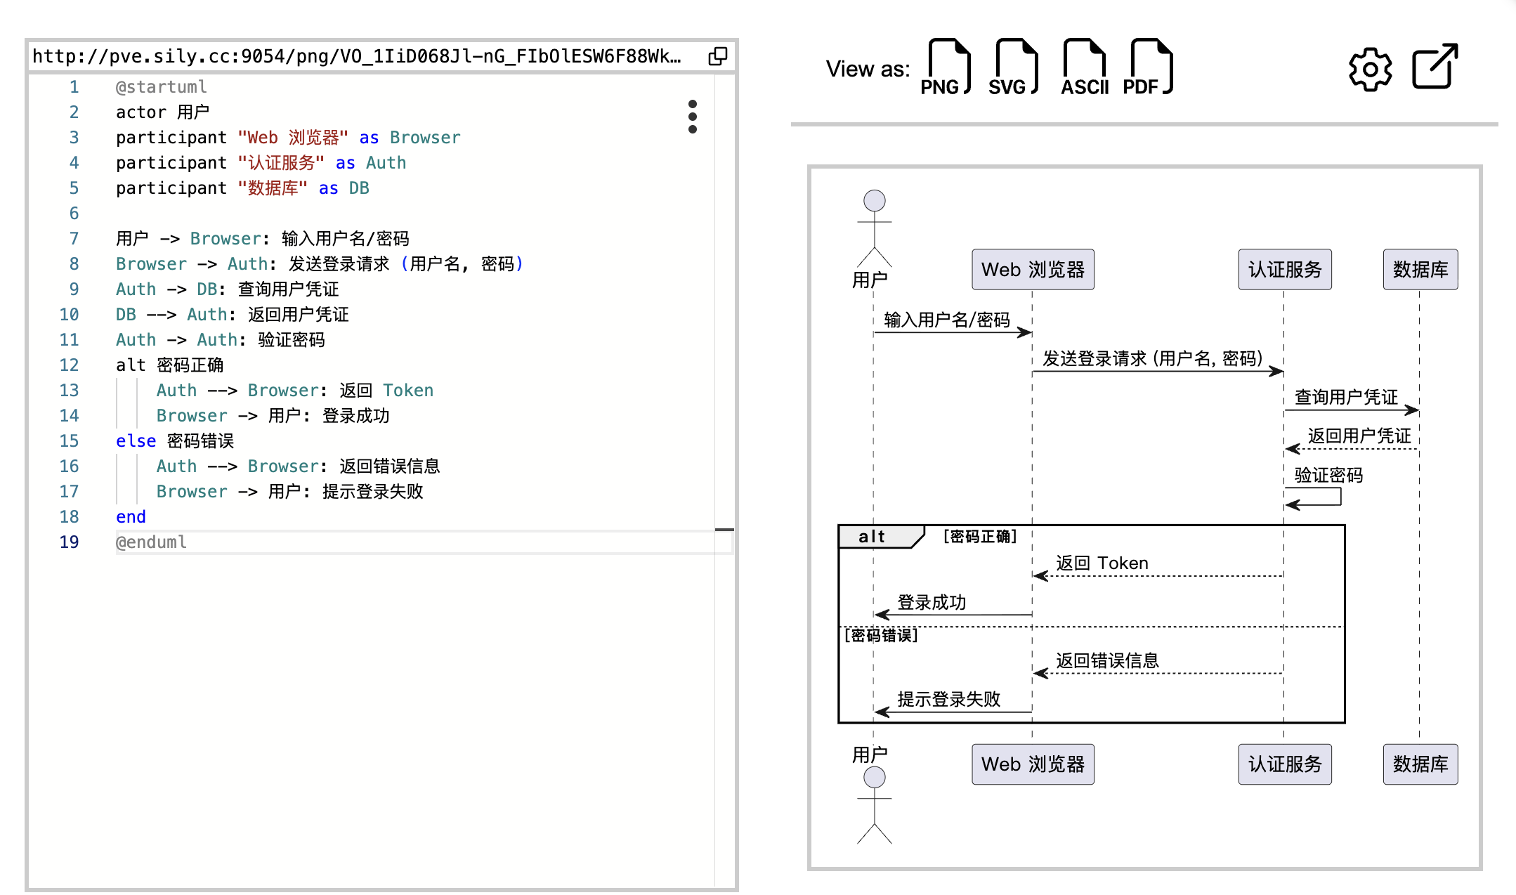Click the copy URL icon

[x=717, y=56]
